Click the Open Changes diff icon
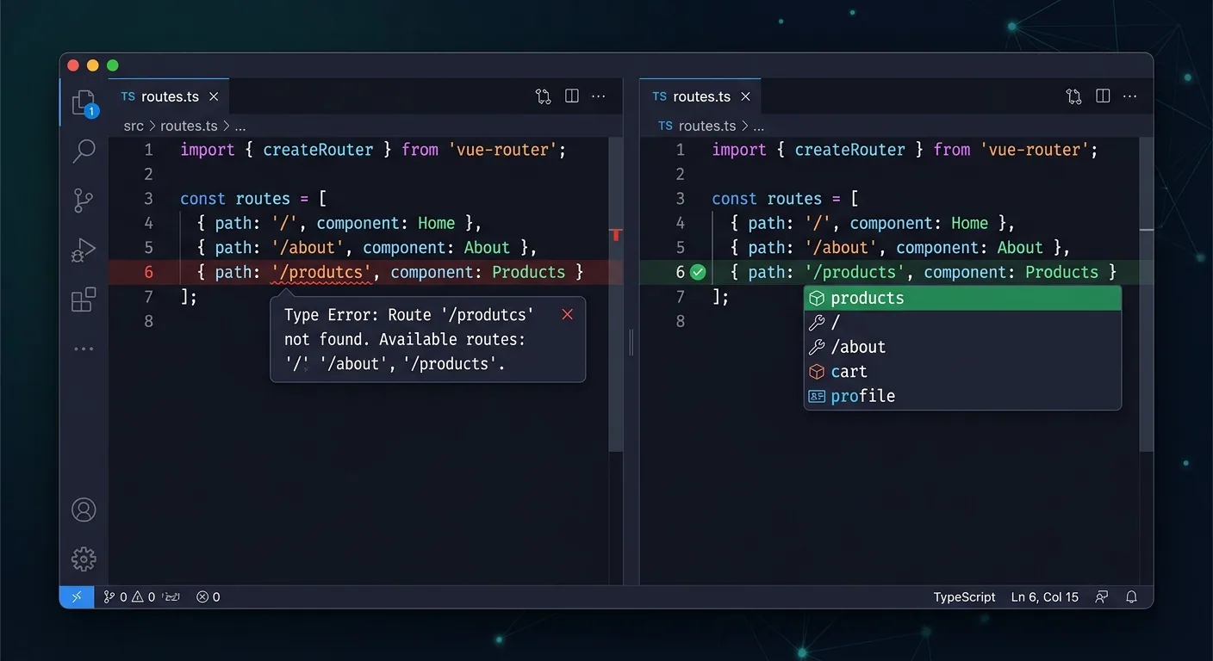The image size is (1213, 661). (543, 96)
